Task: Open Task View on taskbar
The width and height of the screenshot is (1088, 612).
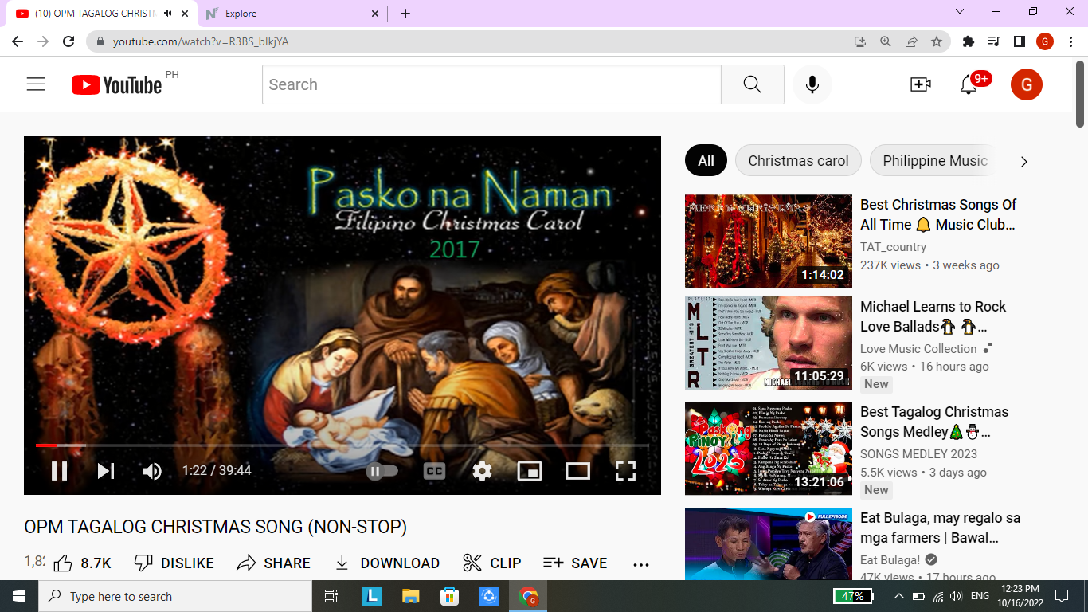Action: (331, 596)
